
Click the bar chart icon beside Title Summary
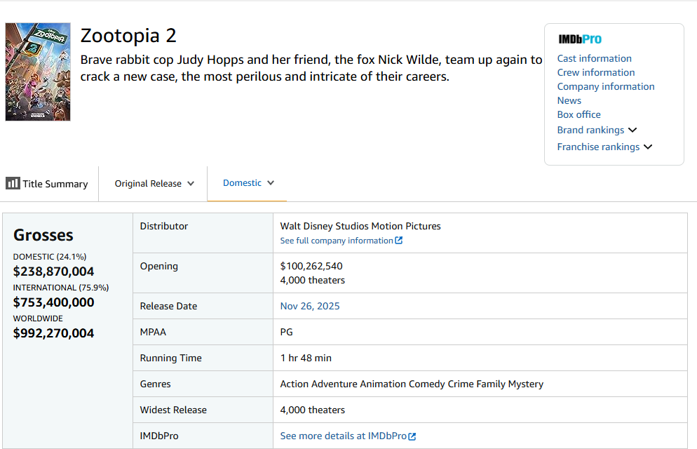point(13,183)
